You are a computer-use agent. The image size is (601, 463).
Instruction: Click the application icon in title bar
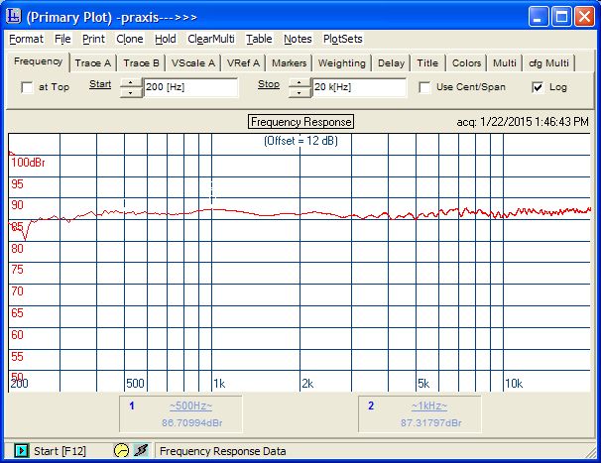coord(15,16)
